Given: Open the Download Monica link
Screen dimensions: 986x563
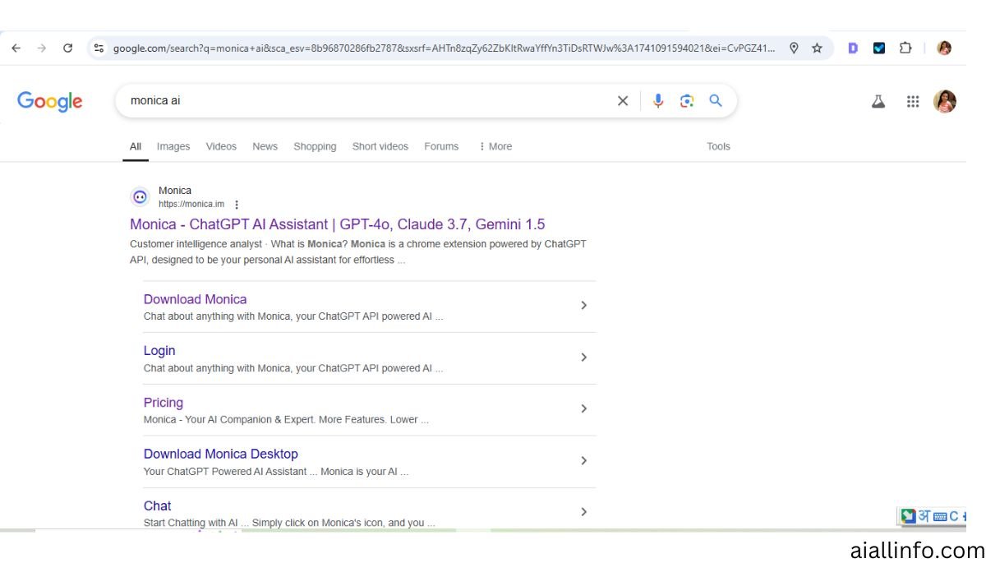Looking at the screenshot, I should tap(195, 299).
